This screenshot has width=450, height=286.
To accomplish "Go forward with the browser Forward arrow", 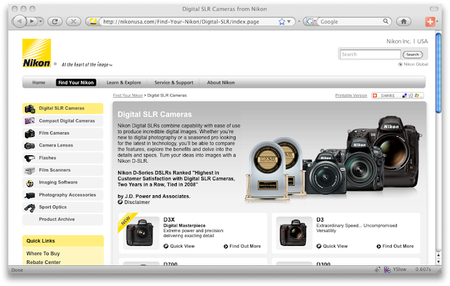I will [32, 21].
